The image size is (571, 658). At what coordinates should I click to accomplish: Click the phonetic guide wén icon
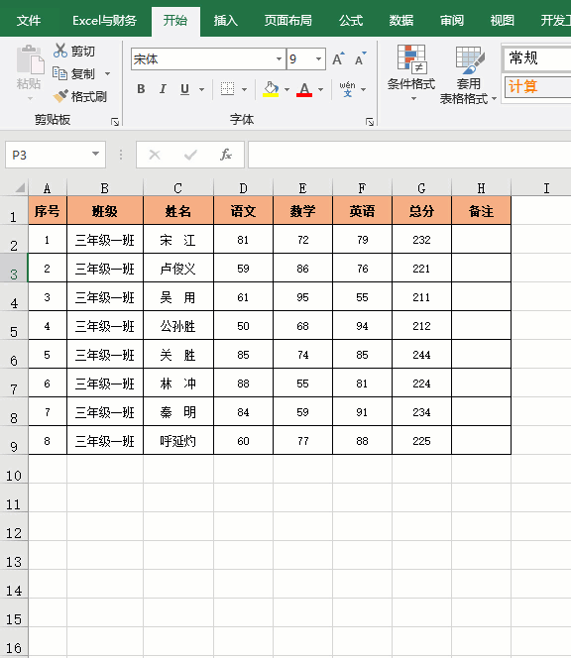point(347,89)
